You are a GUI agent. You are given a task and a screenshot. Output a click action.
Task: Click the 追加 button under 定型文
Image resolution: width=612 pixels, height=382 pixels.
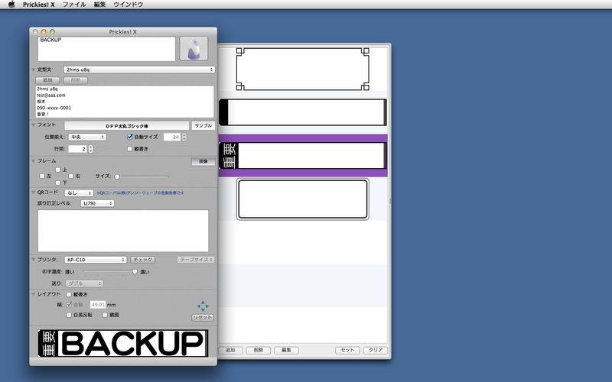pyautogui.click(x=47, y=80)
